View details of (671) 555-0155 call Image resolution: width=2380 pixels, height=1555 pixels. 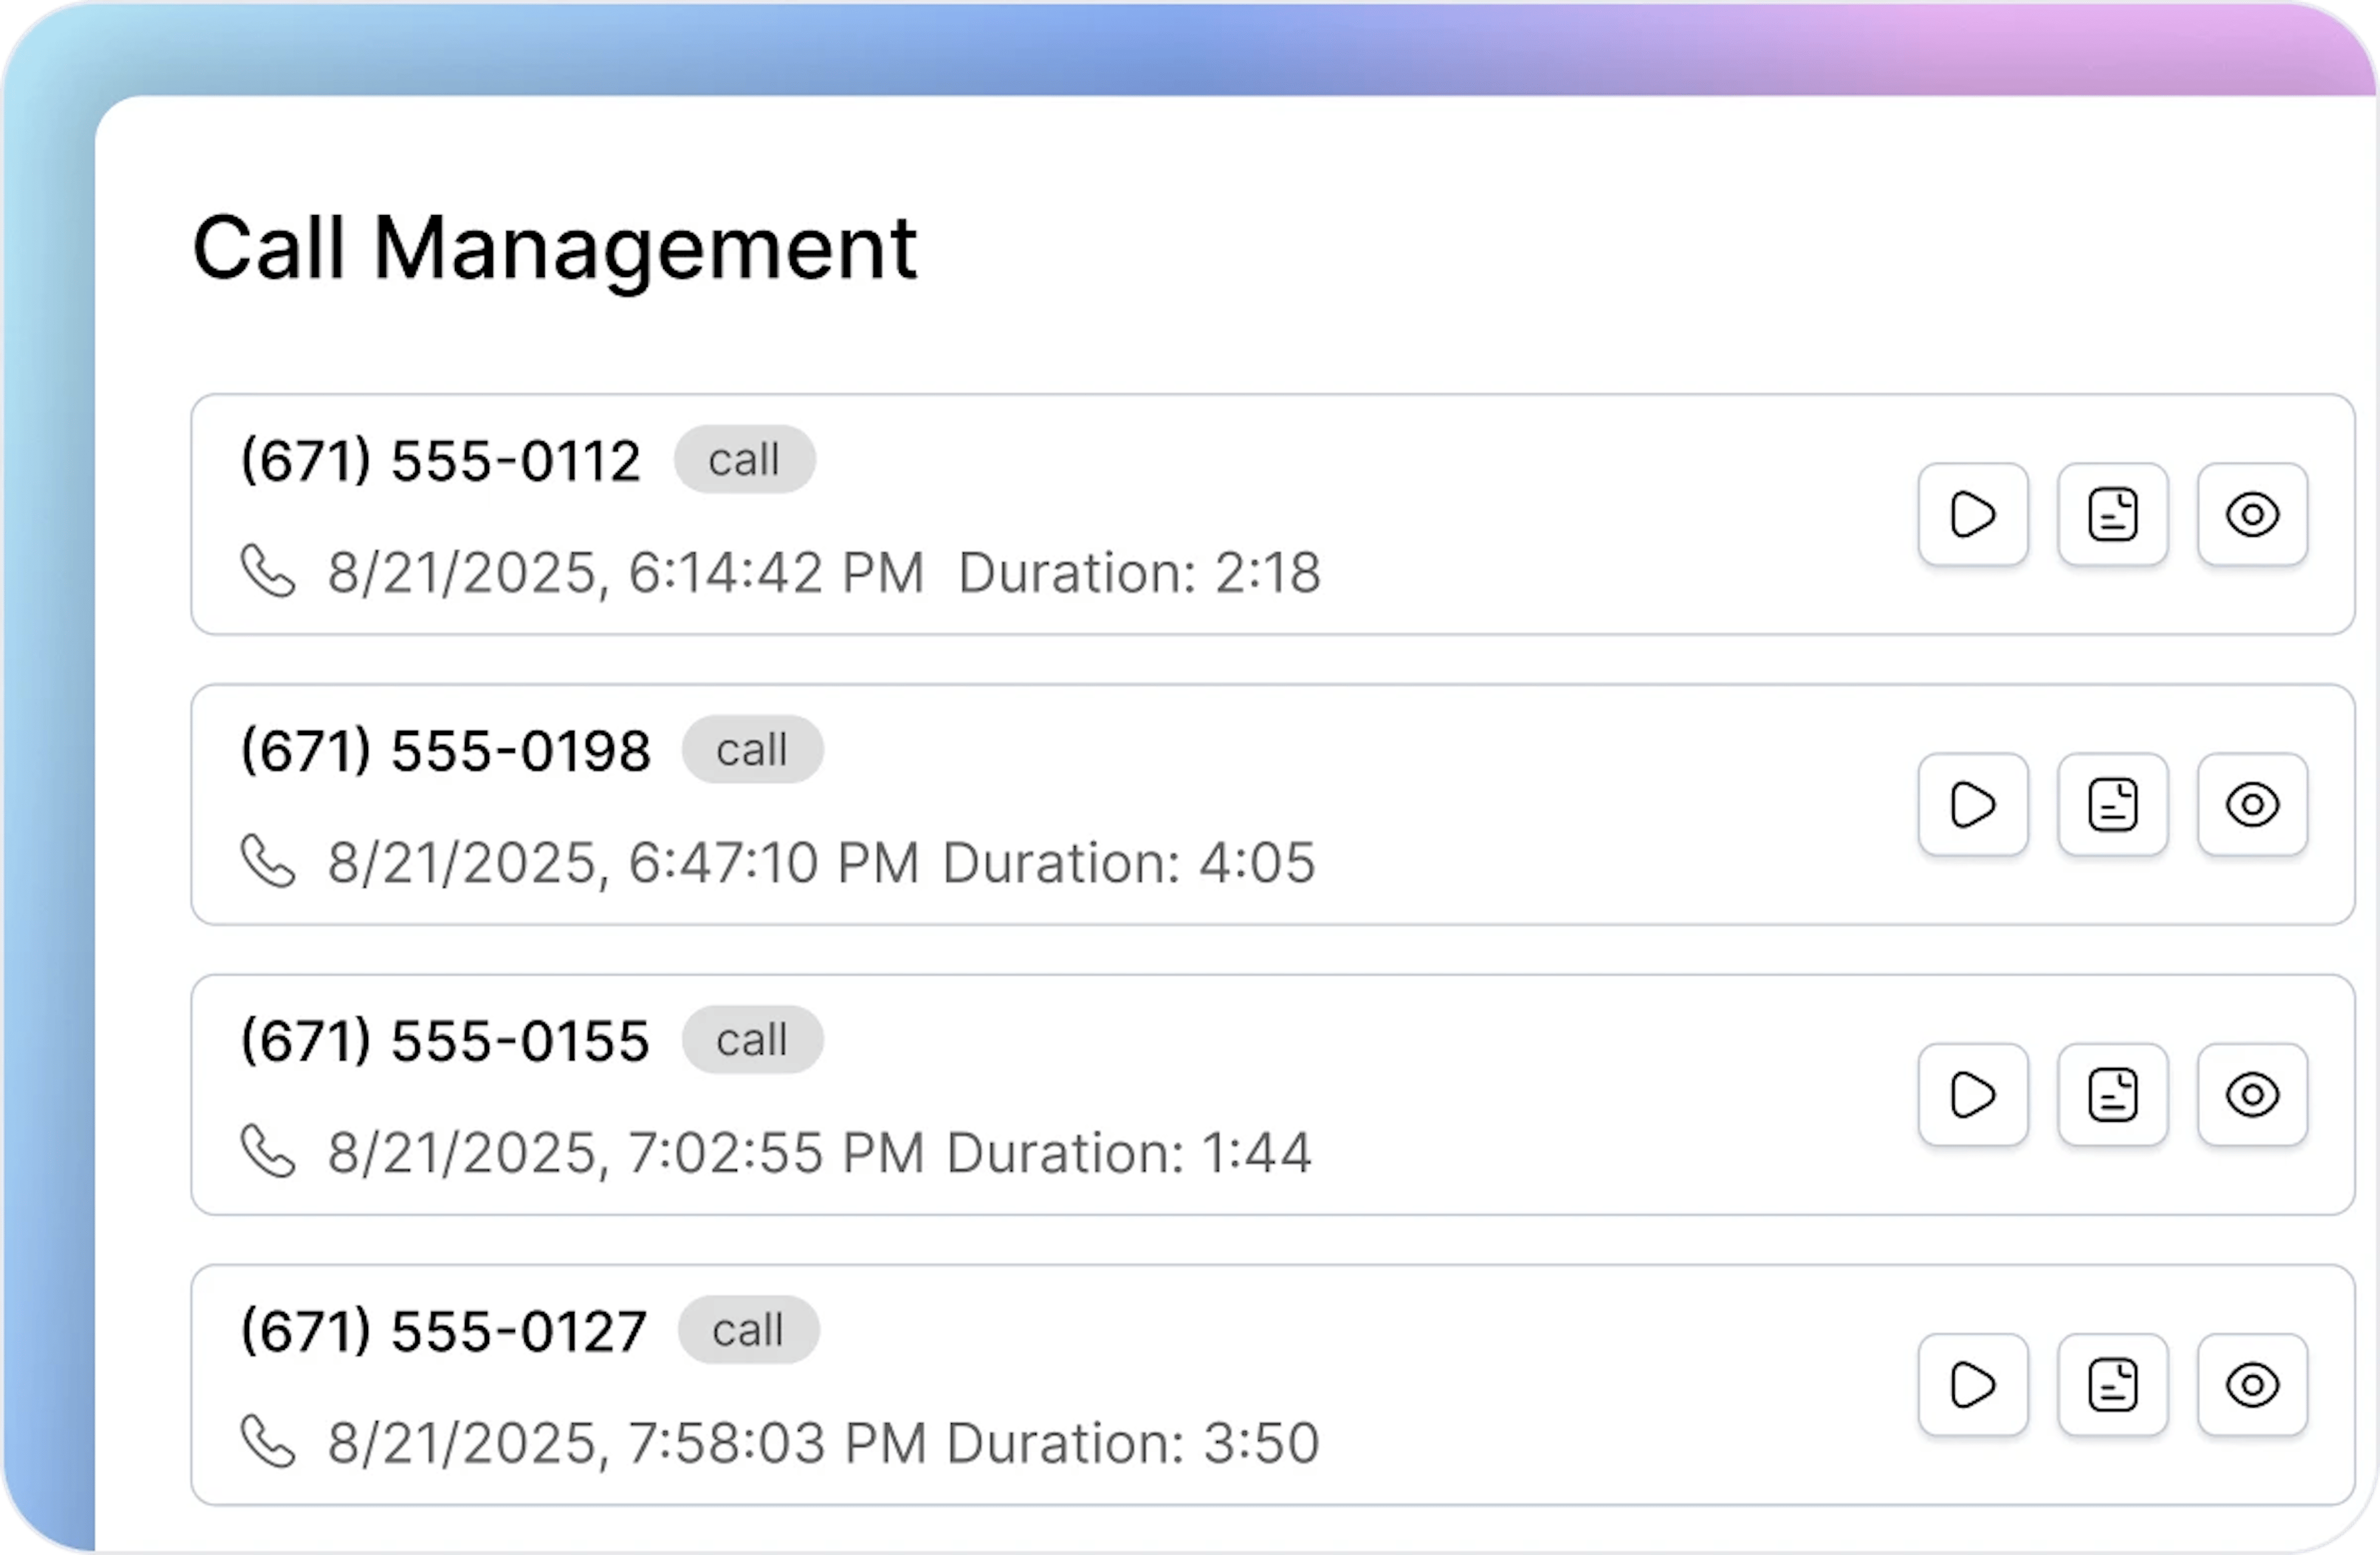[2252, 1095]
